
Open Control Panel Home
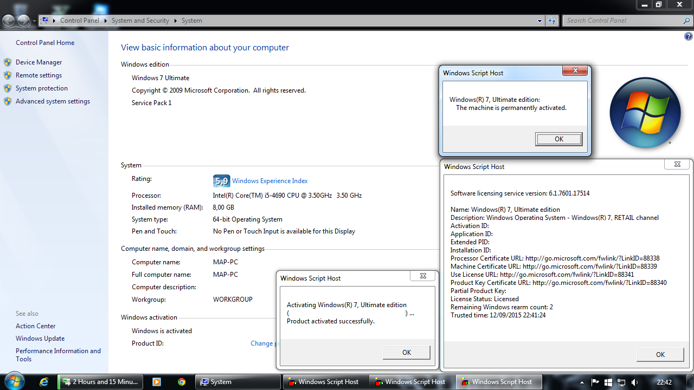[x=45, y=43]
